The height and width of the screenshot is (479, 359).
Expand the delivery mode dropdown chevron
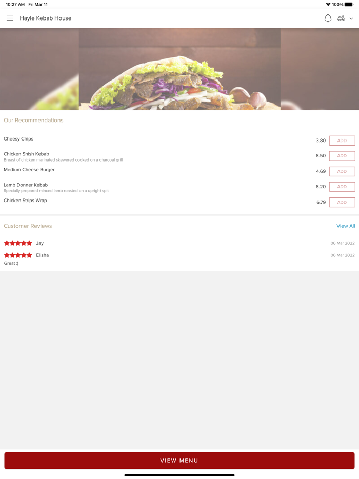click(351, 18)
